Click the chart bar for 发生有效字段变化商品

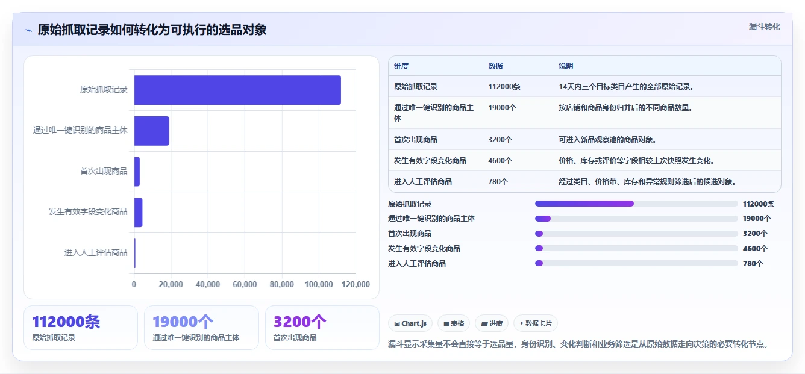click(x=138, y=212)
